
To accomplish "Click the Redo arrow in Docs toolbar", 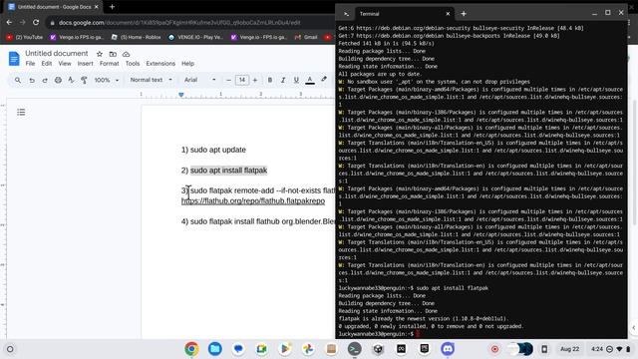I will pyautogui.click(x=45, y=80).
